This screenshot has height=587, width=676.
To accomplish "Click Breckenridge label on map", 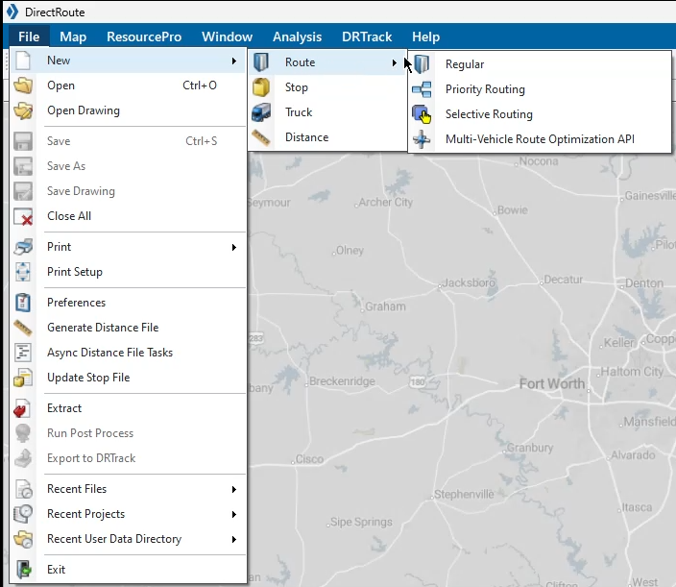I will click(342, 381).
